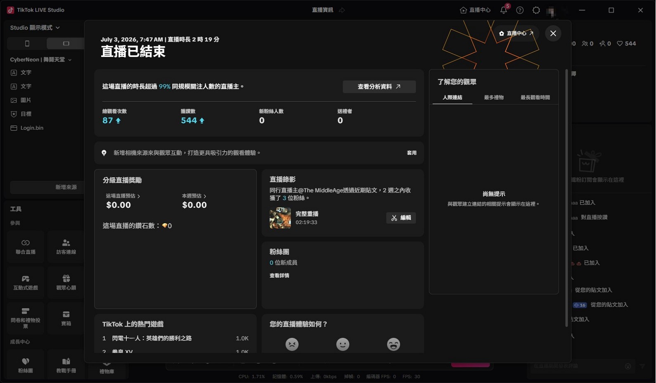Viewport: 656px width, 383px height.
Task: Open the 觀眾心願 tool
Action: tap(66, 283)
